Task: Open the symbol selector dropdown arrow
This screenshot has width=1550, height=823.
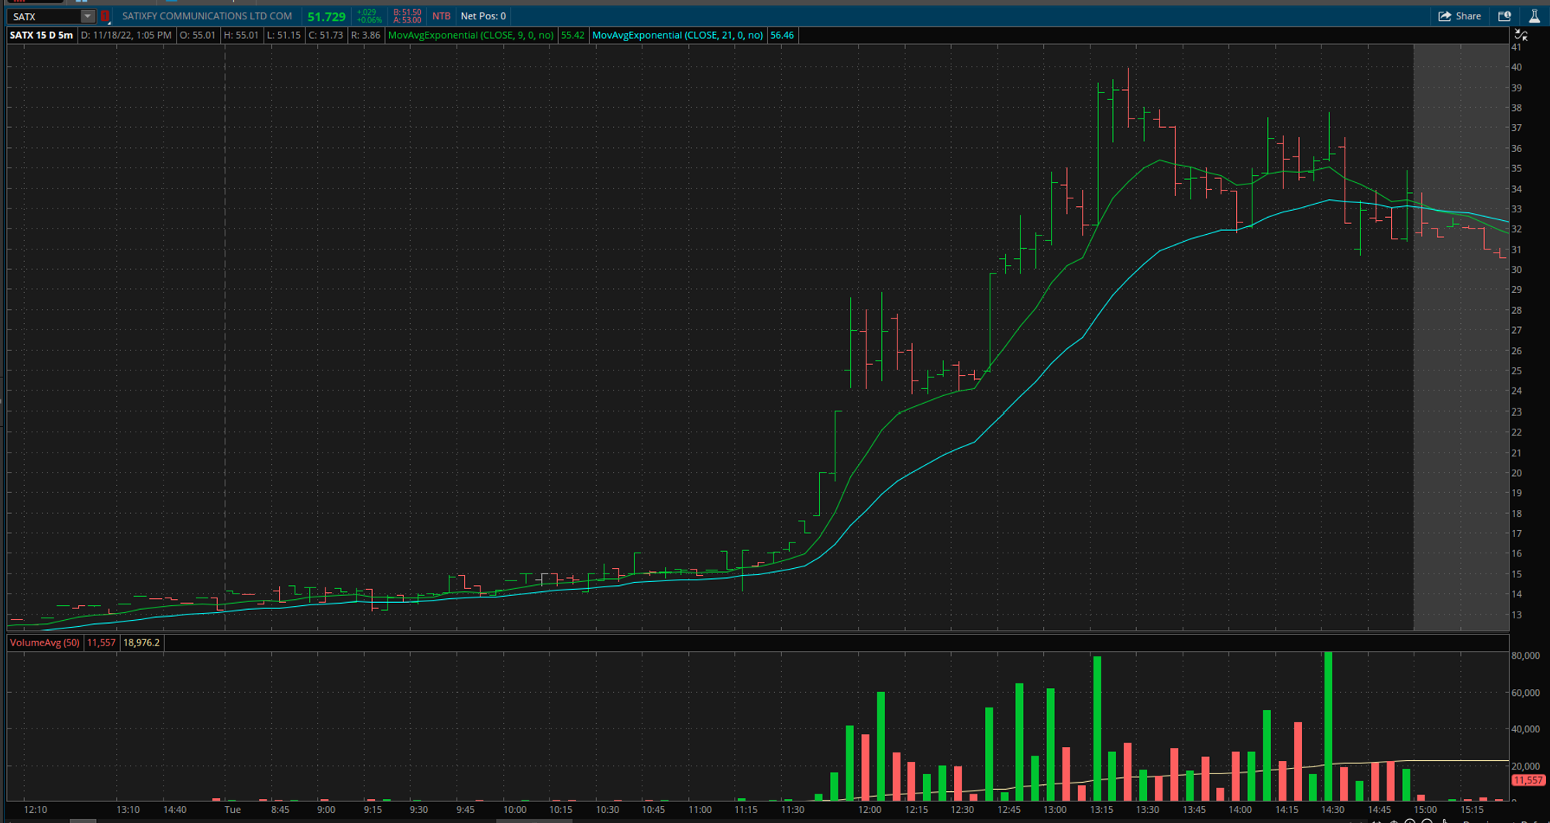Action: [88, 16]
